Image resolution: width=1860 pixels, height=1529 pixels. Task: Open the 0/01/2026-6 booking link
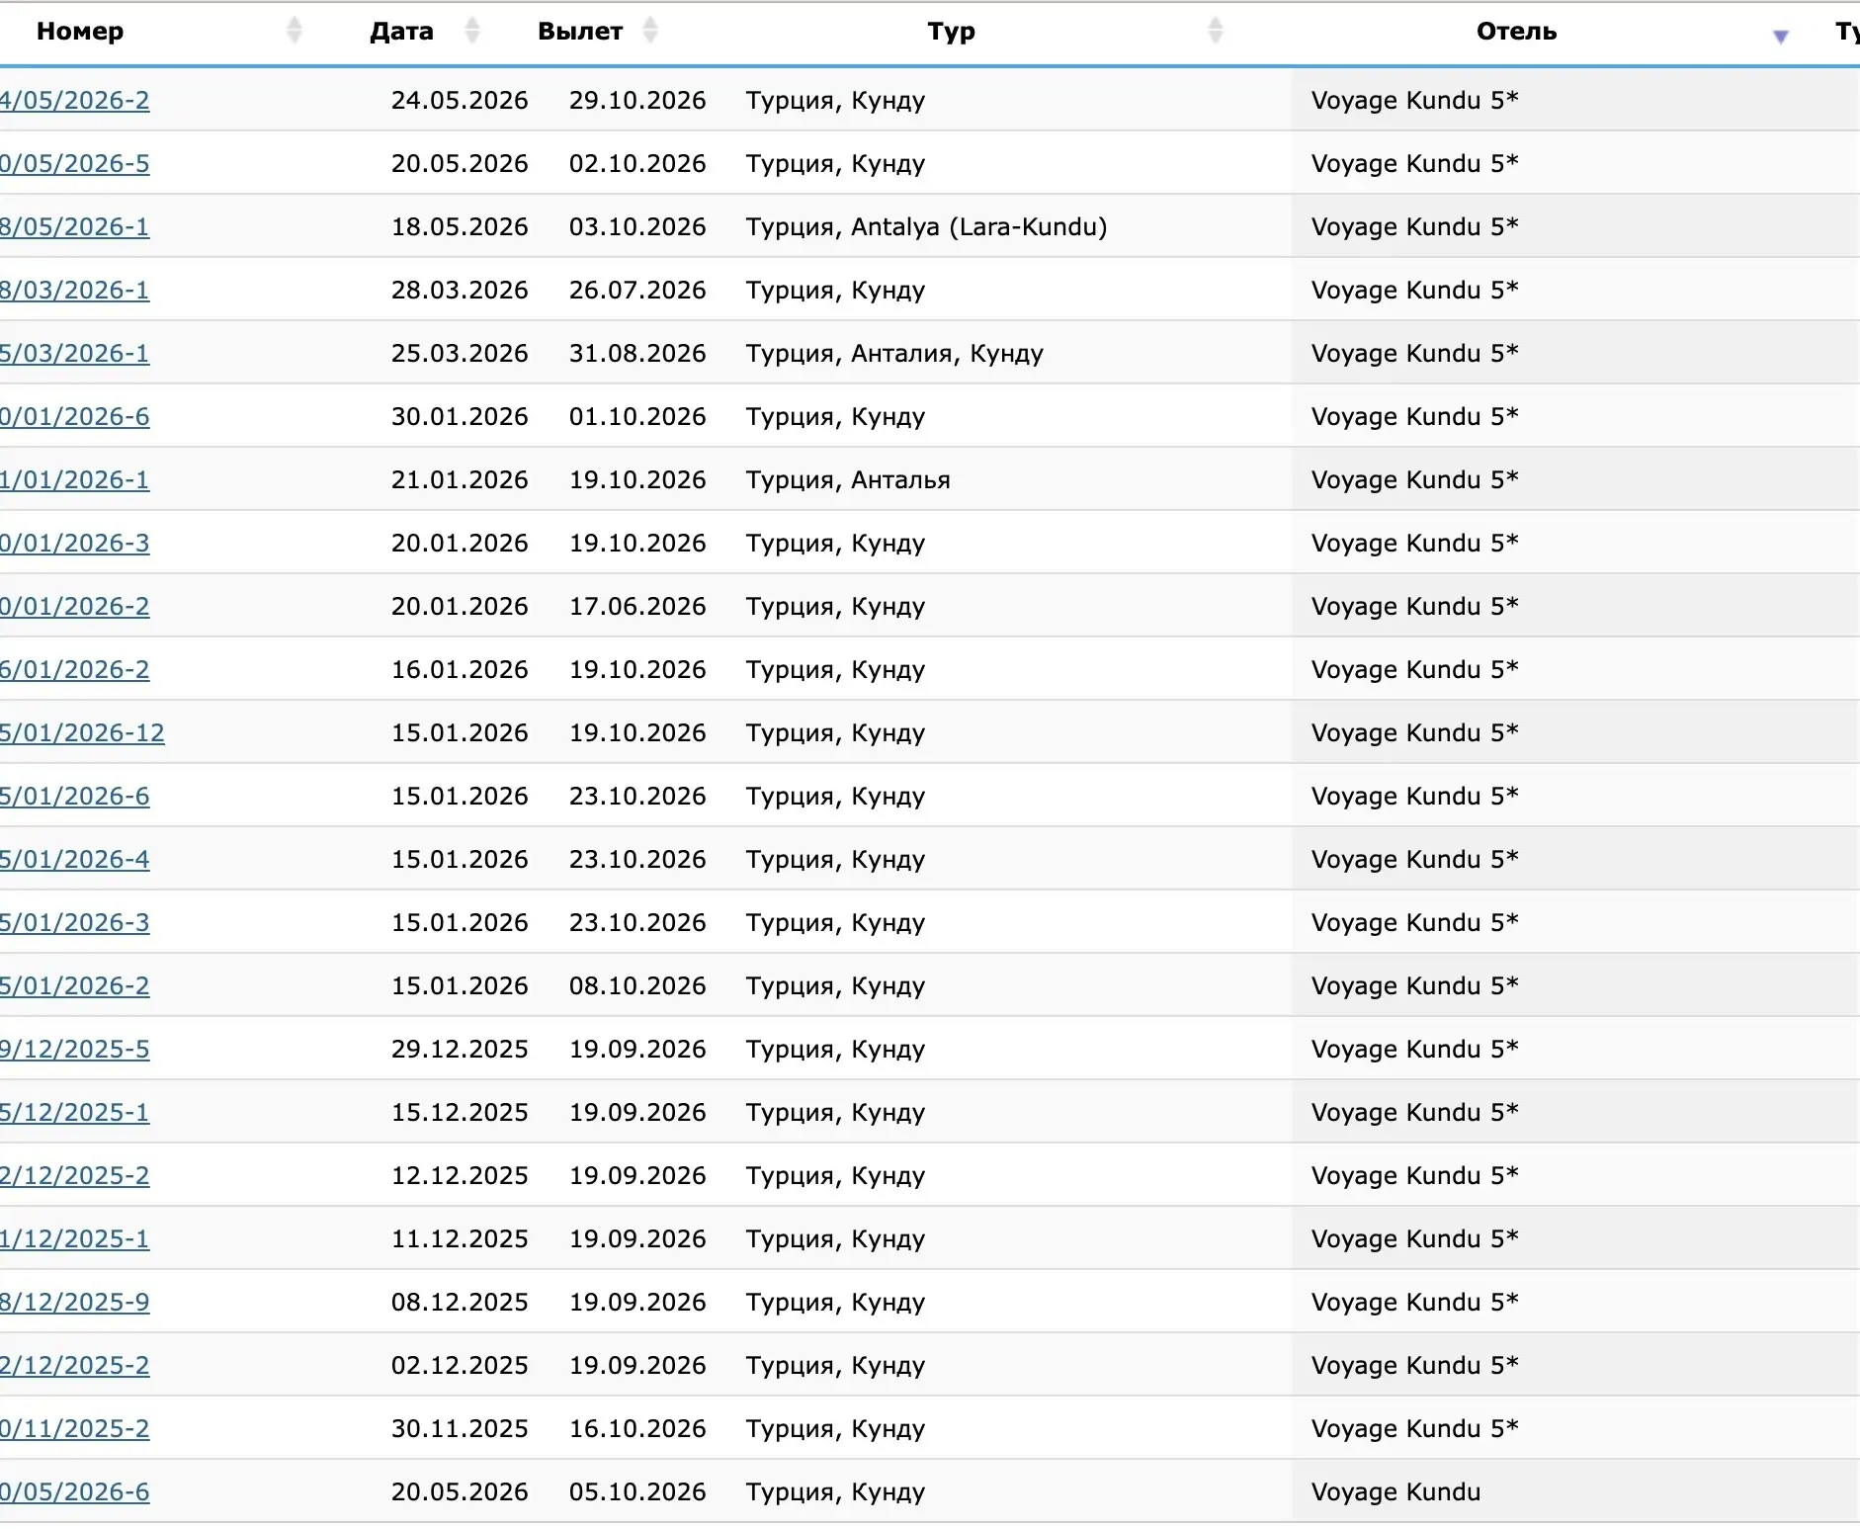coord(75,416)
